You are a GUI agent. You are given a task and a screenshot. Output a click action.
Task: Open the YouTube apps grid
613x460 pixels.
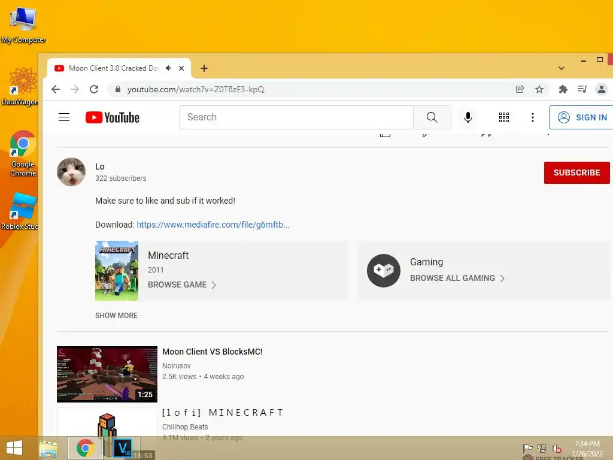(504, 117)
